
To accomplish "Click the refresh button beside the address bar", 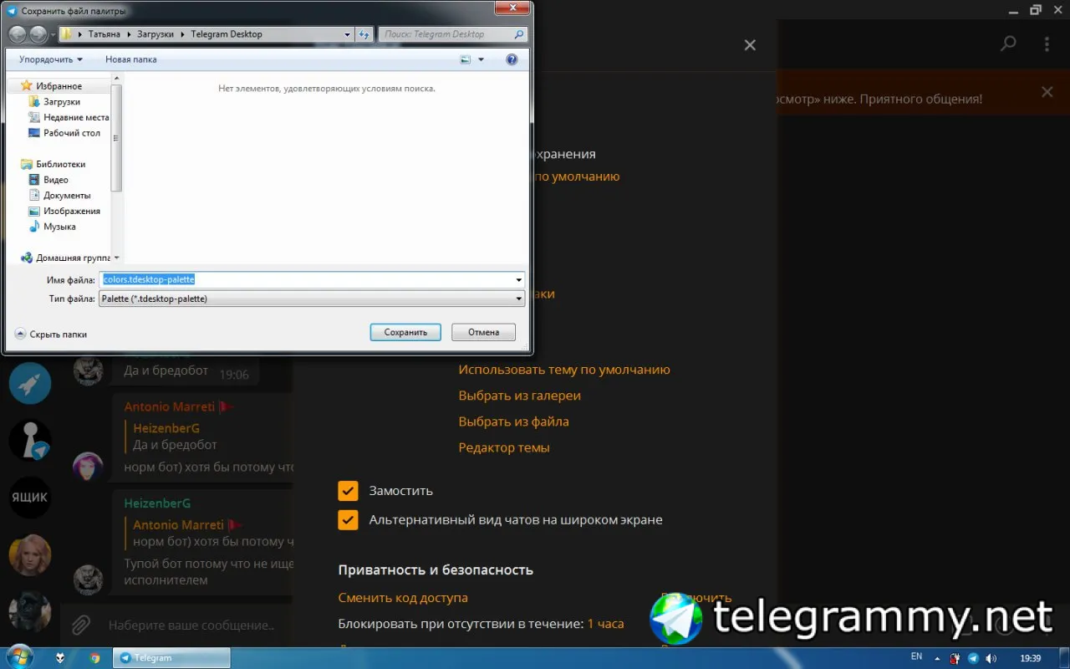I will [x=364, y=34].
